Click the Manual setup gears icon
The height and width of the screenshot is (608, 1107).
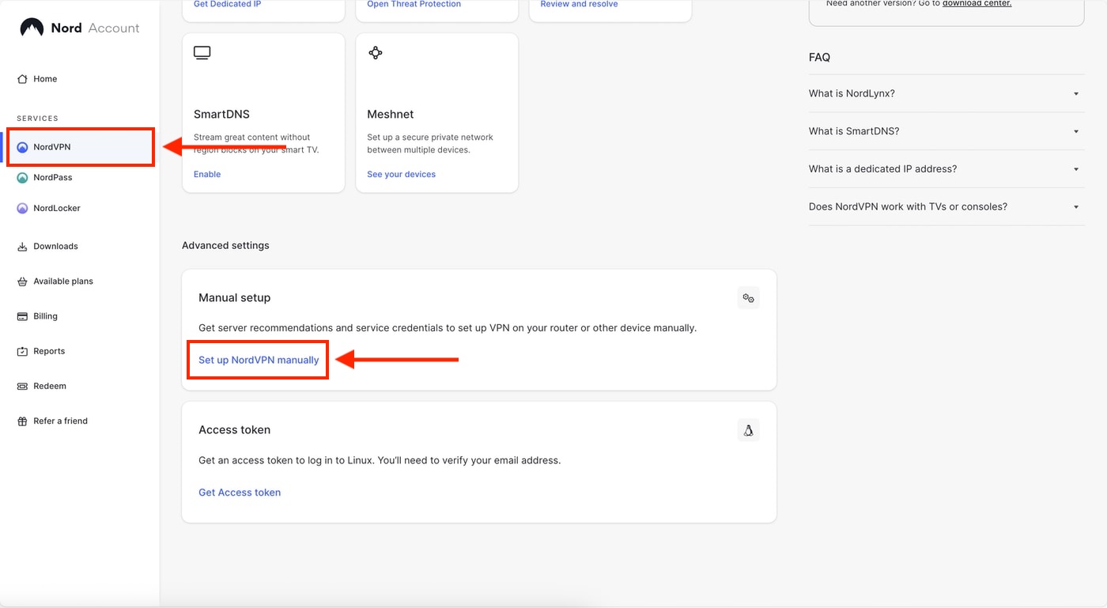(748, 298)
